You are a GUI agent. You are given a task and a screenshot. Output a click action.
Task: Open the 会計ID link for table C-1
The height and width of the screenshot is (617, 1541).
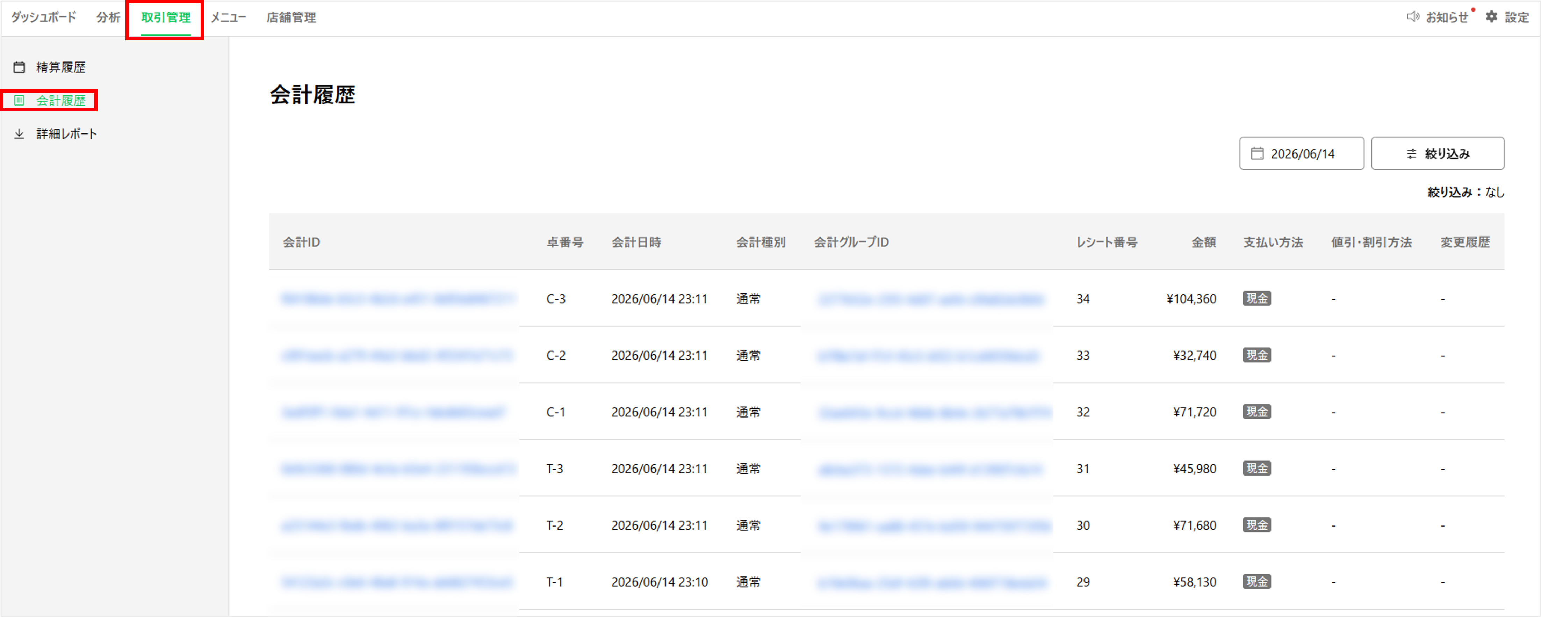point(394,412)
